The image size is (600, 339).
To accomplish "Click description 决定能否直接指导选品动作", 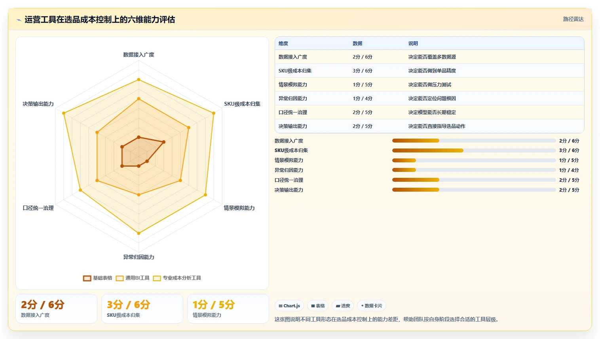I will tap(437, 126).
